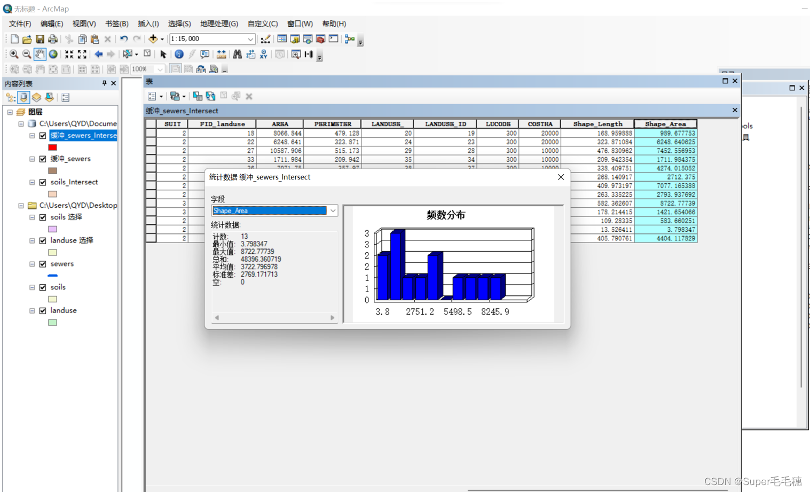Image resolution: width=810 pixels, height=492 pixels.
Task: Open the 视图(V) menu
Action: click(84, 24)
